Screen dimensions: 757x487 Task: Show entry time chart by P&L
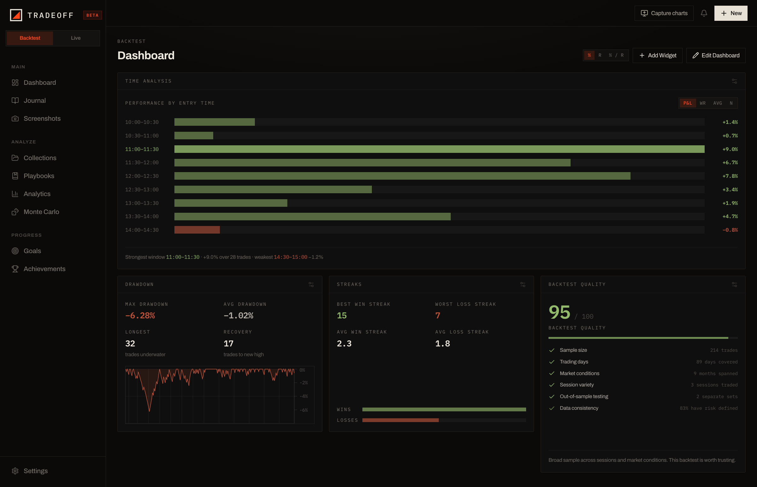687,103
